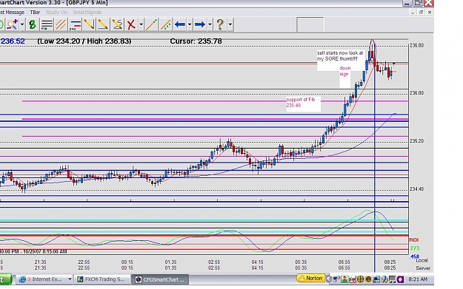Select the dotted trend line tool
Screen dimensions: 463x289
(165, 24)
